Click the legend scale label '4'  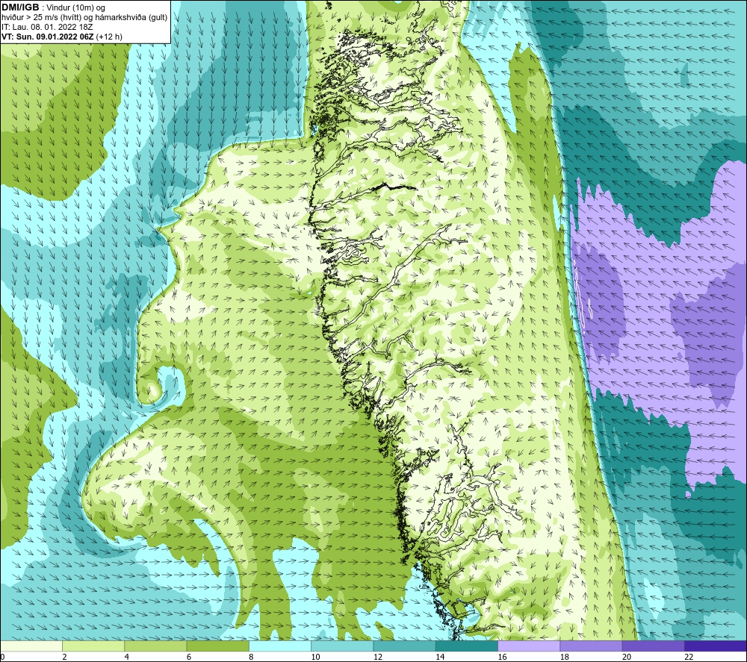point(127,657)
